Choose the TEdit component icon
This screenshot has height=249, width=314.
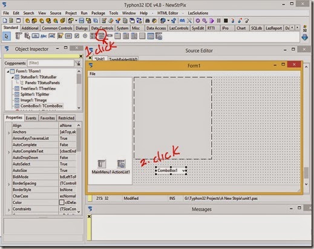pyautogui.click(x=52, y=36)
